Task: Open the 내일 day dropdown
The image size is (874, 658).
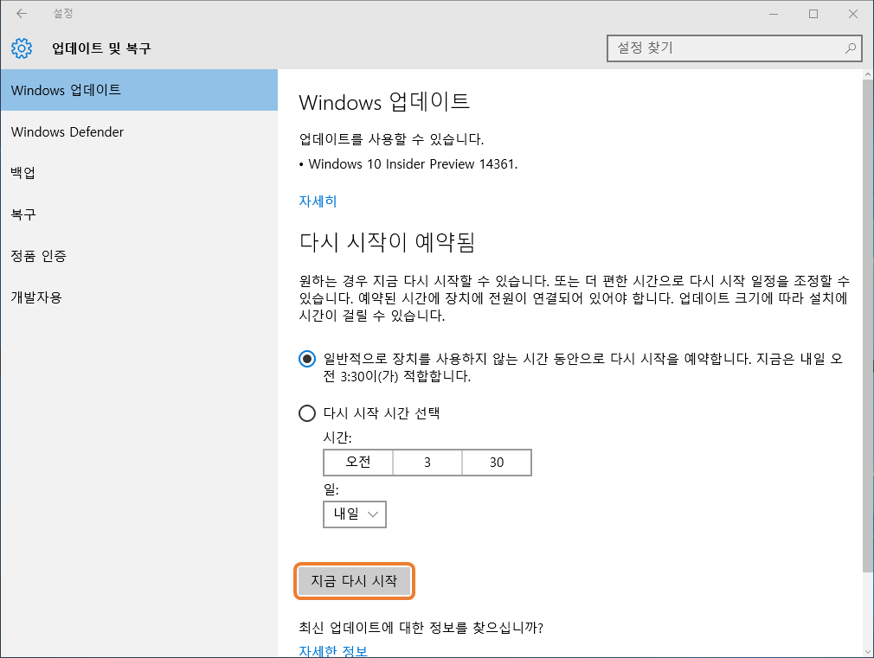Action: pos(355,514)
